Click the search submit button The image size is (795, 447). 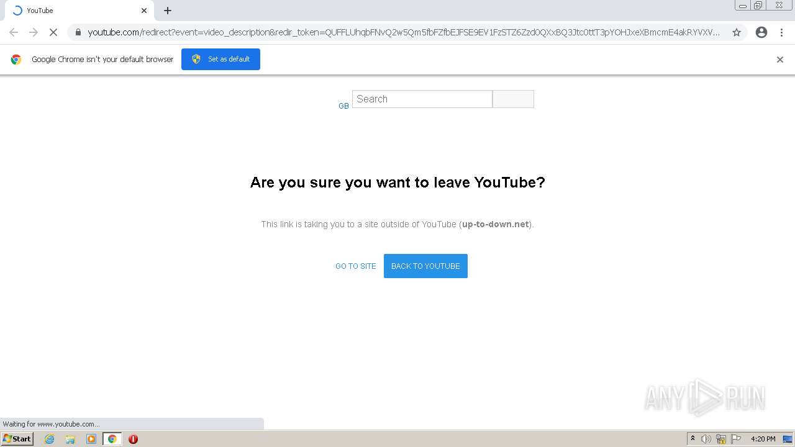click(x=513, y=99)
